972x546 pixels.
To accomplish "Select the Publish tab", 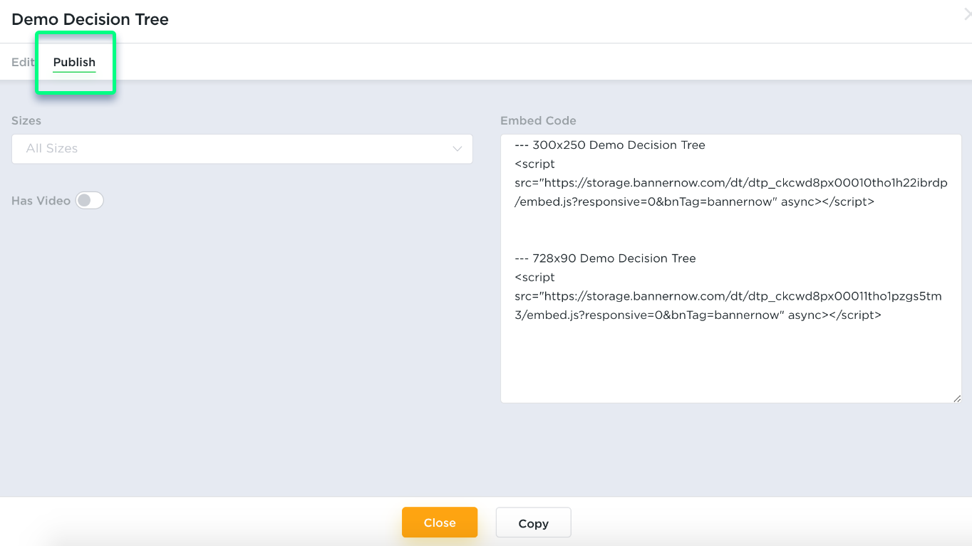I will [74, 62].
